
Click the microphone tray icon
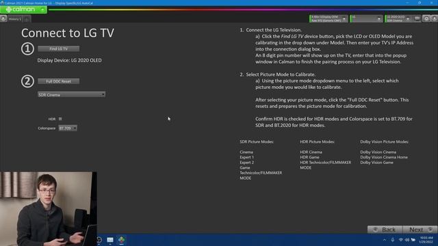[x=392, y=240]
